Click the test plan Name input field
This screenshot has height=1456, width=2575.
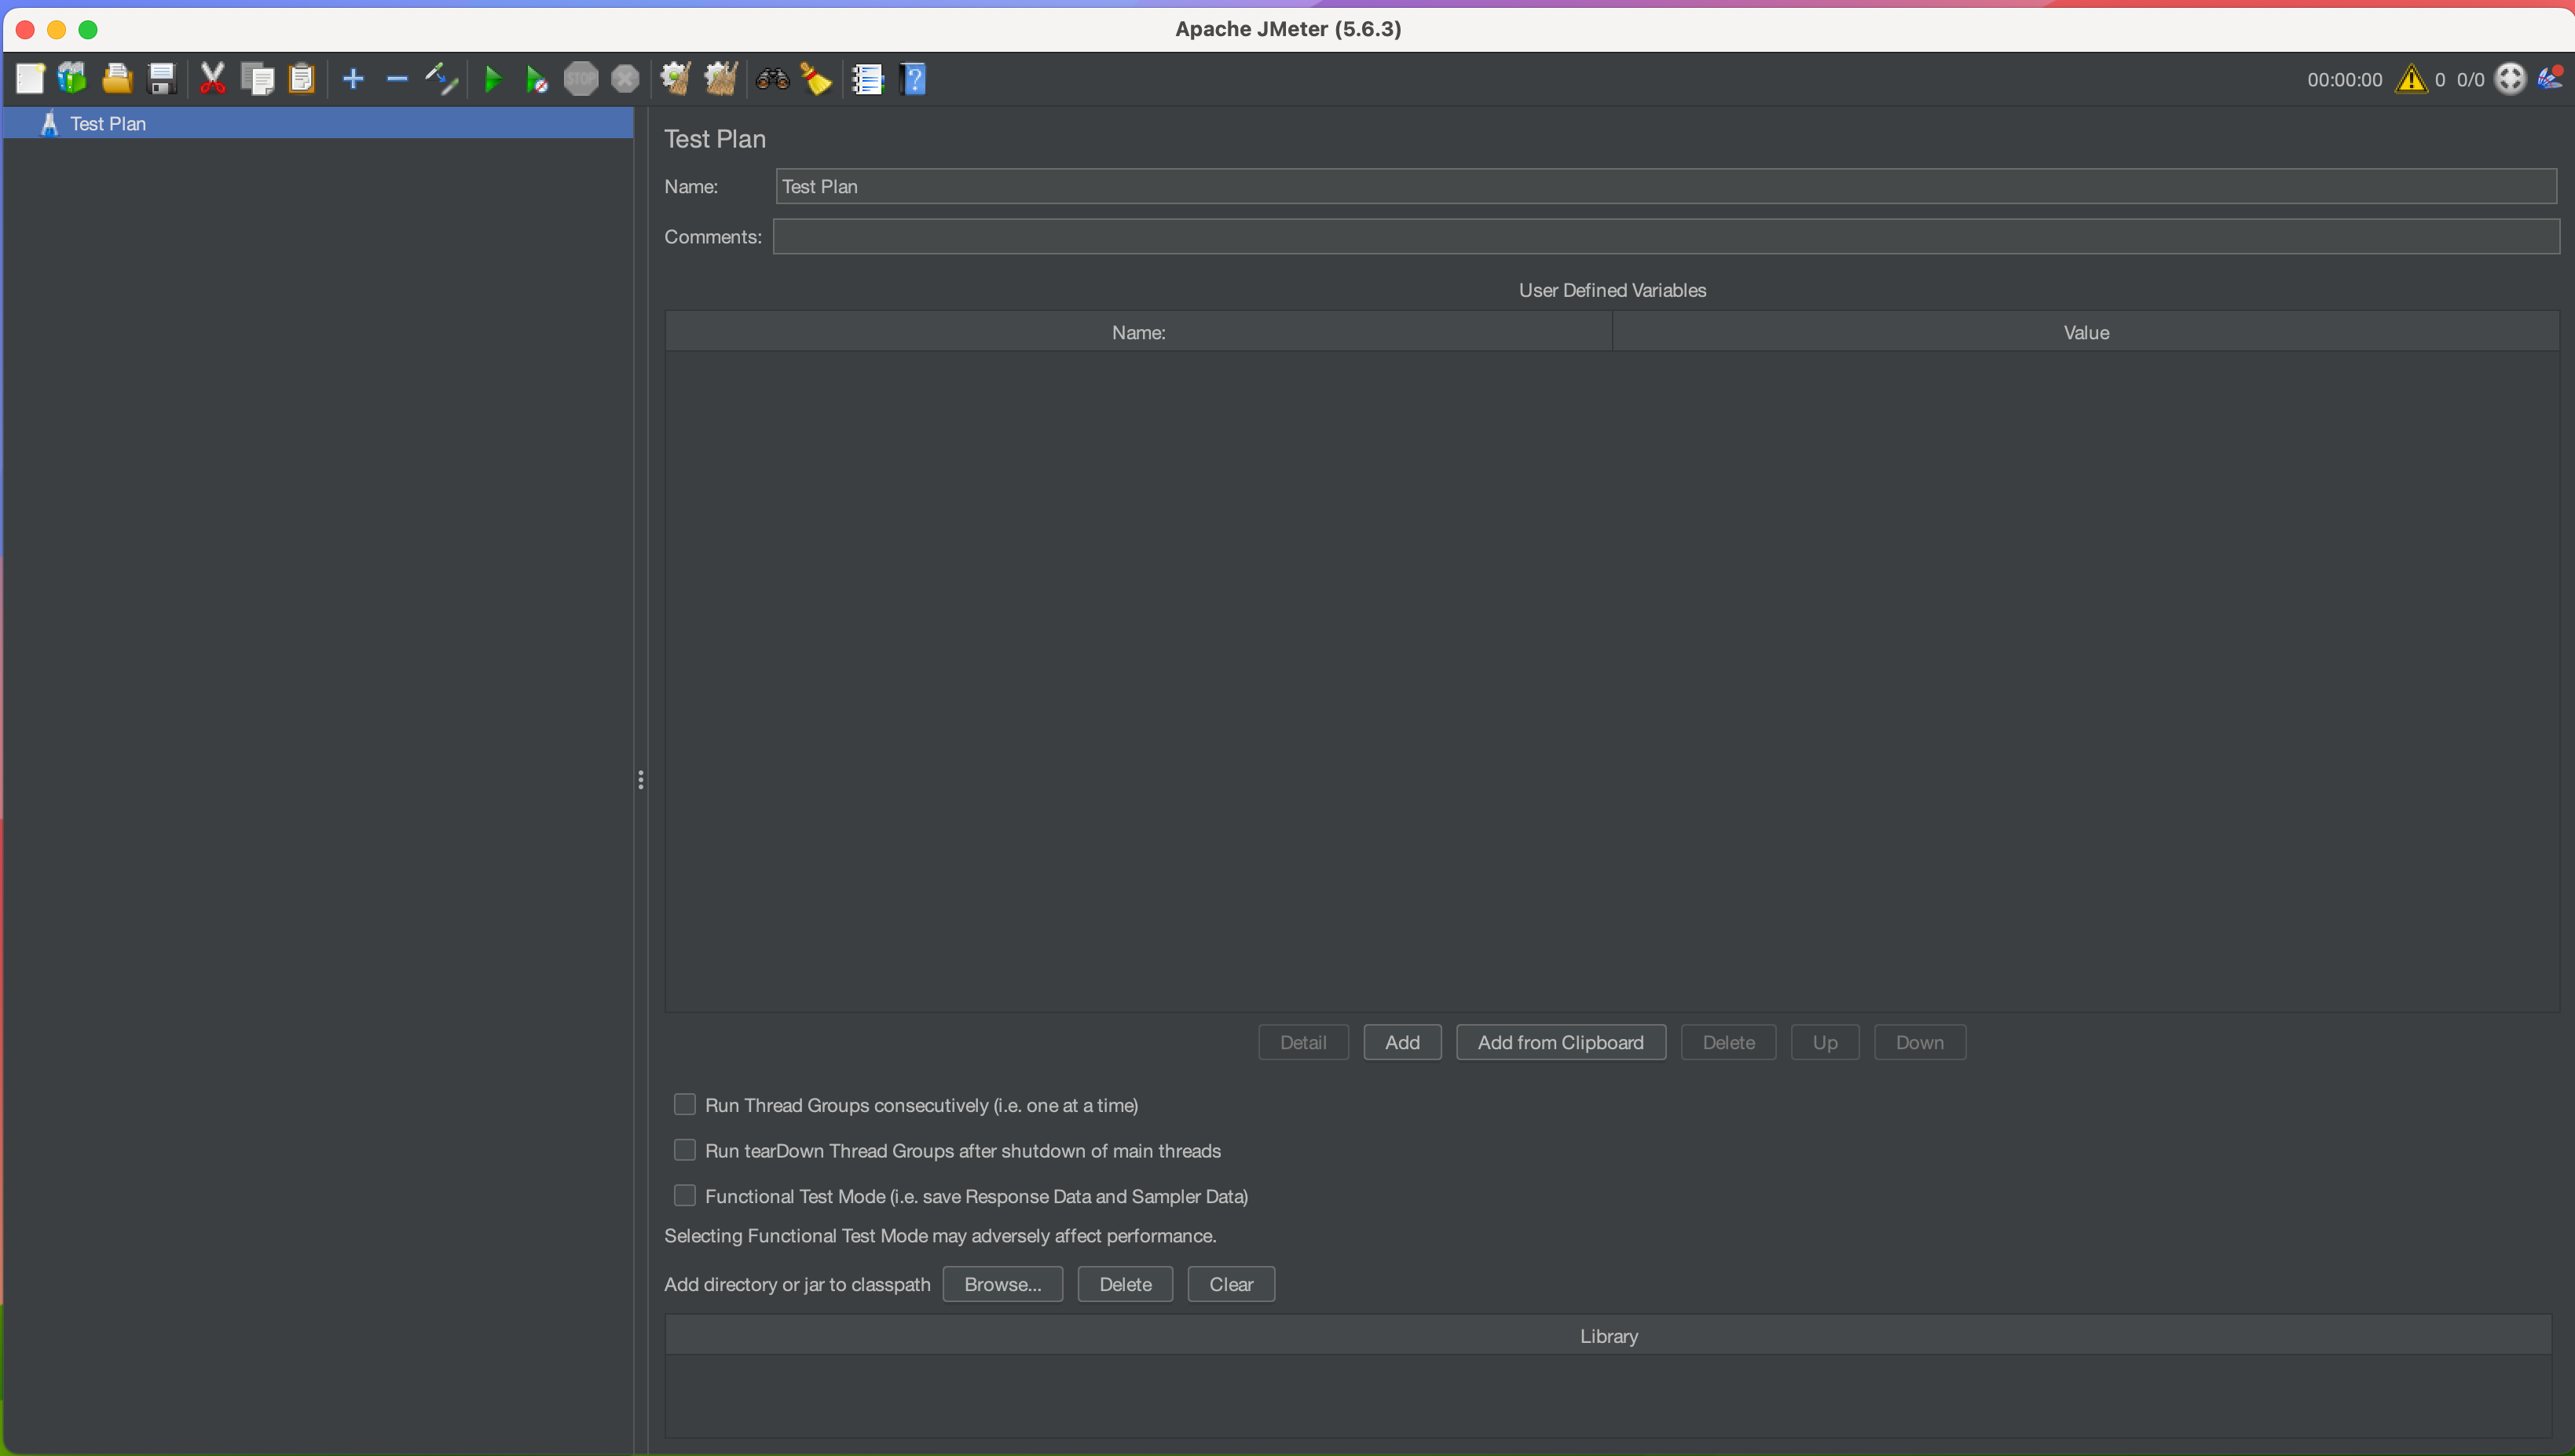1666,187
